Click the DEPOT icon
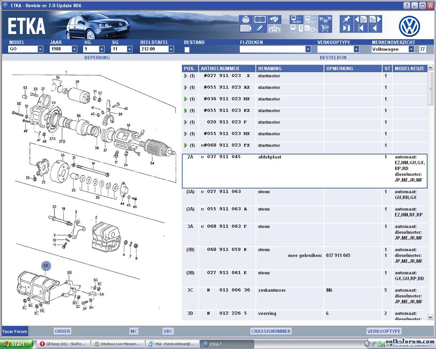The image size is (436, 349). coord(311,19)
